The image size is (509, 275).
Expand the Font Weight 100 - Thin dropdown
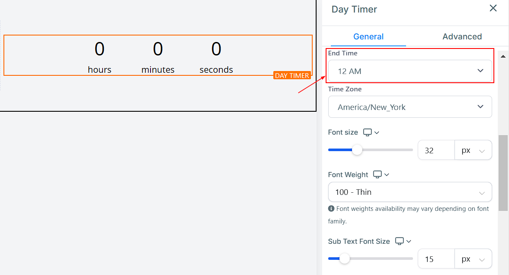tap(410, 192)
